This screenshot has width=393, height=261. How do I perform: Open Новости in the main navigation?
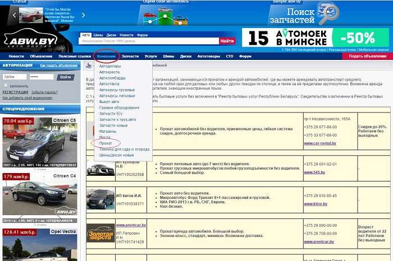tap(16, 56)
